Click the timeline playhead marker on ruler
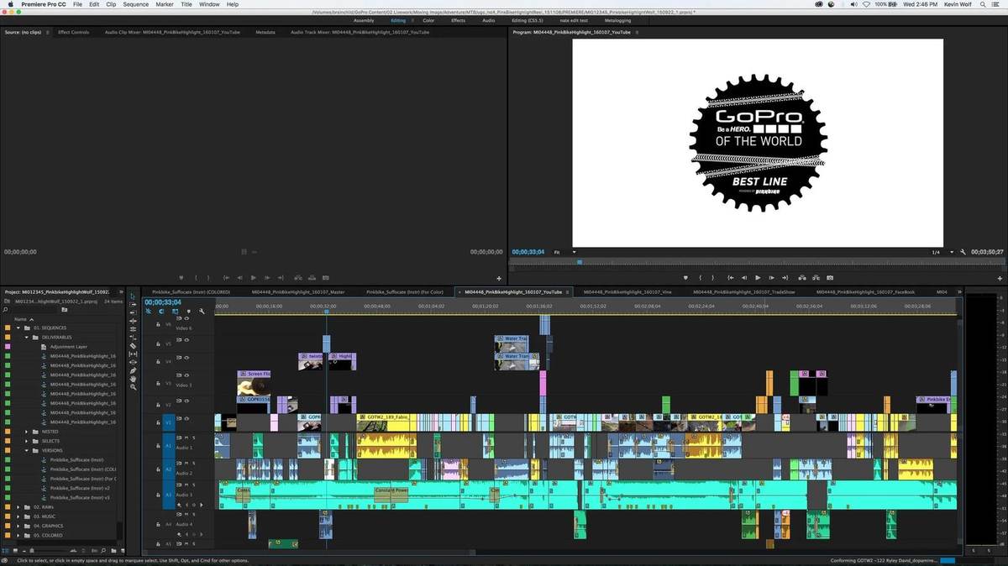The image size is (1008, 566). (327, 312)
